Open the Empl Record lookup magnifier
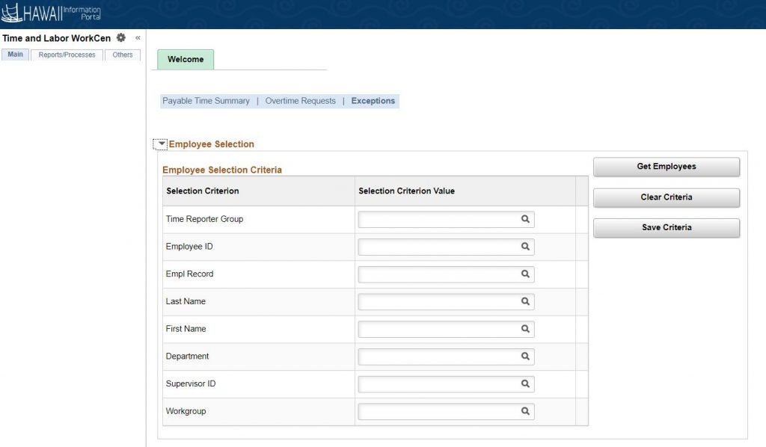 tap(526, 274)
